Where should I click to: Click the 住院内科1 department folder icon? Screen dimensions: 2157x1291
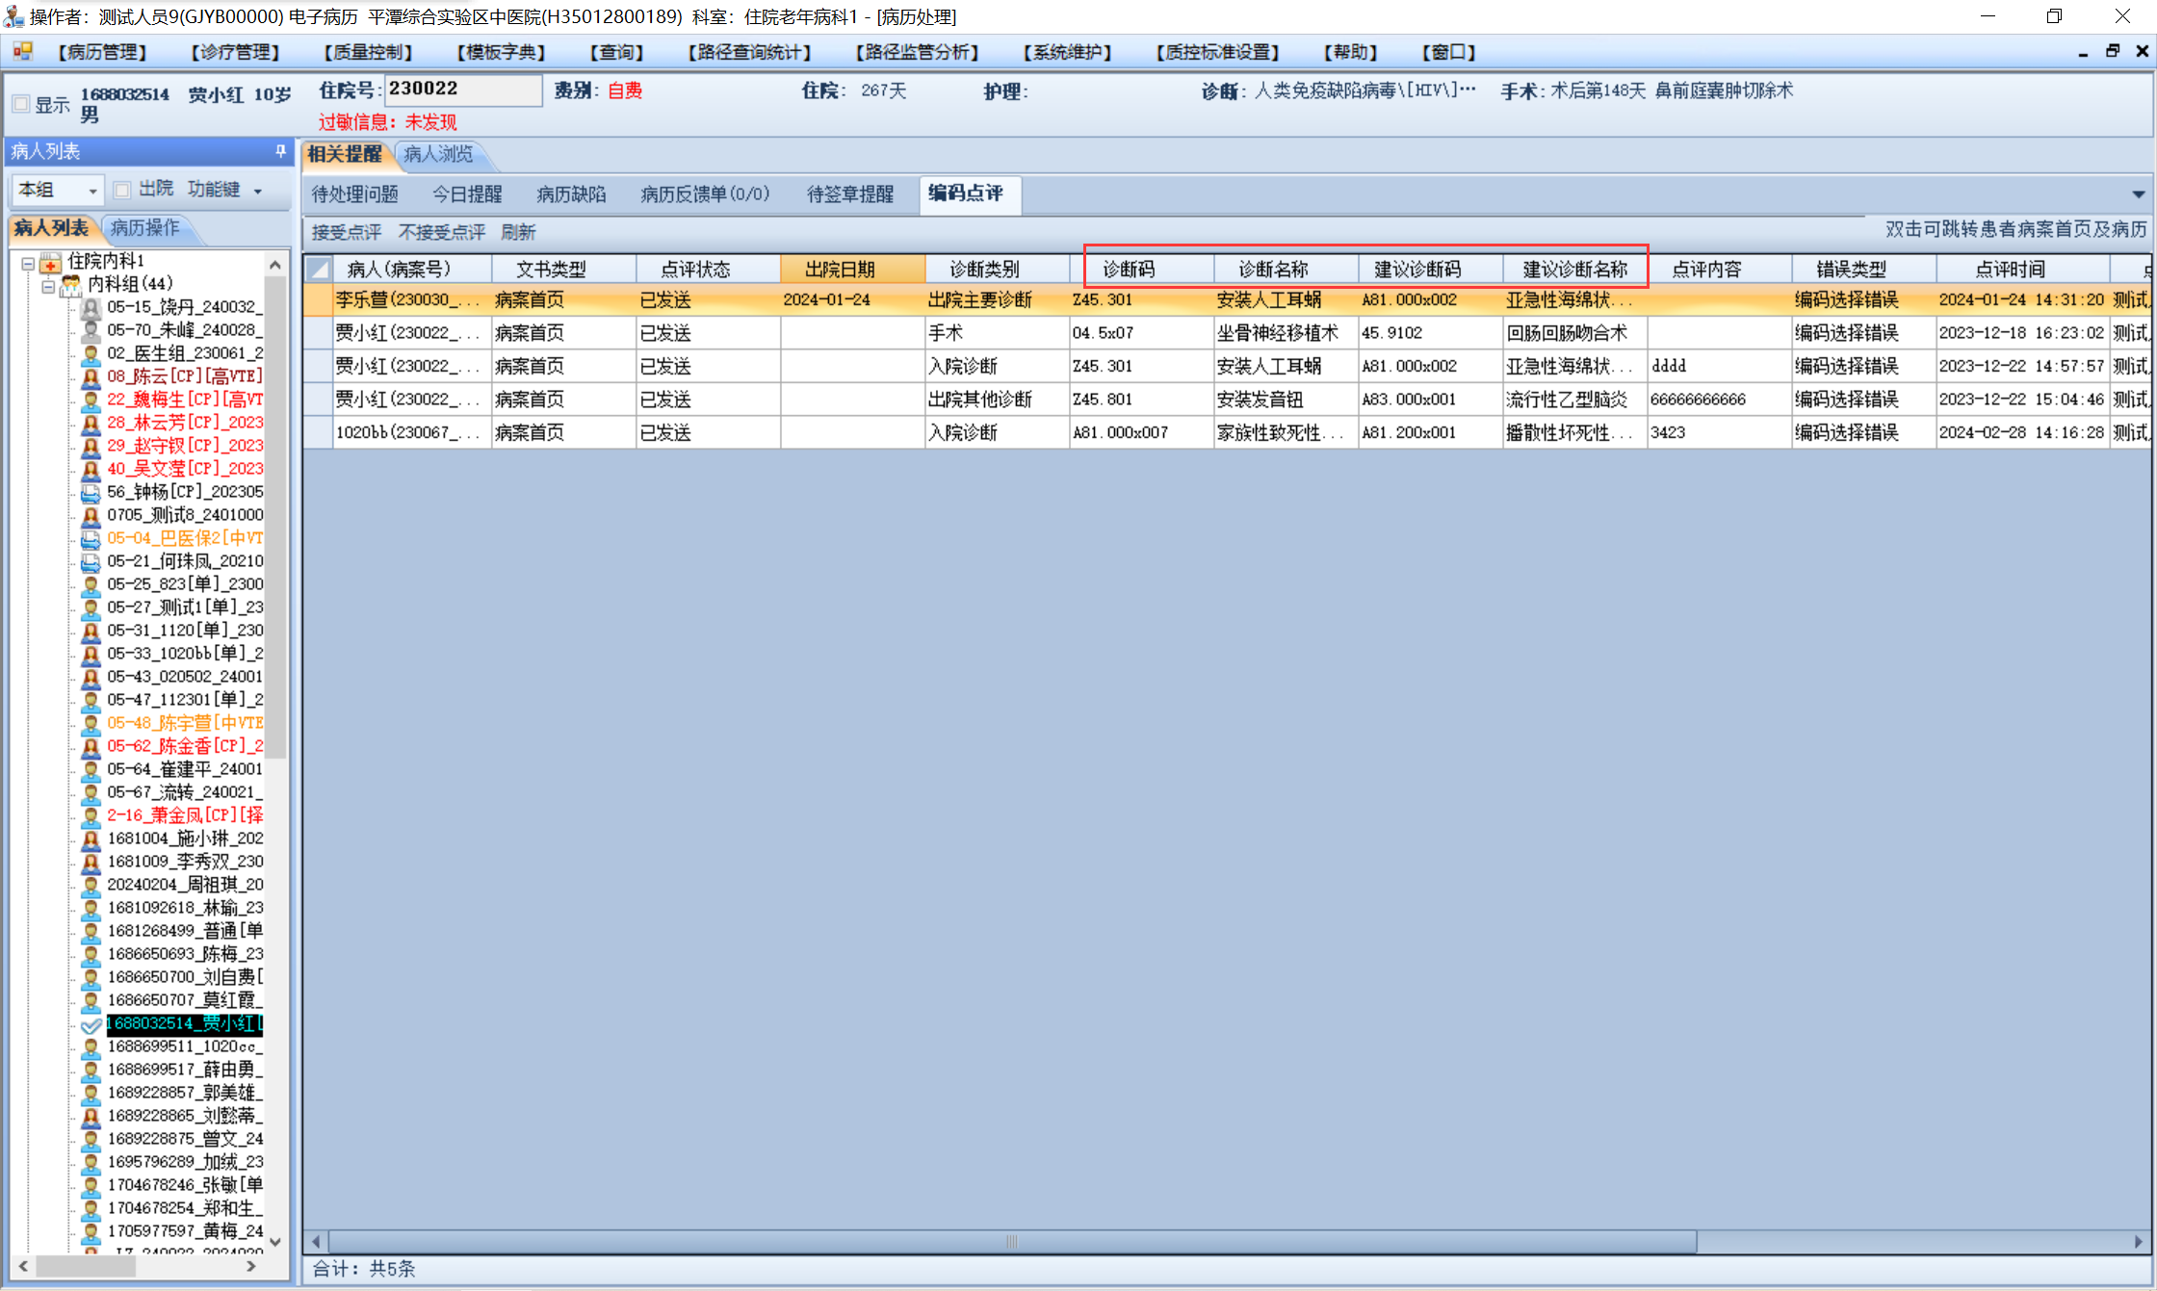pyautogui.click(x=51, y=262)
